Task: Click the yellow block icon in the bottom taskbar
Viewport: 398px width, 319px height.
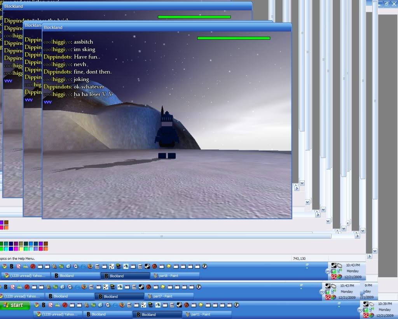Action: (201, 305)
